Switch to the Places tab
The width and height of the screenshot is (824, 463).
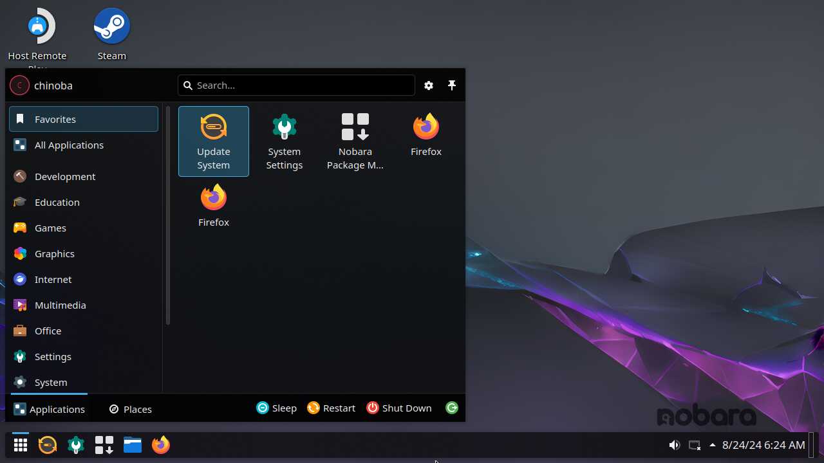(131, 409)
